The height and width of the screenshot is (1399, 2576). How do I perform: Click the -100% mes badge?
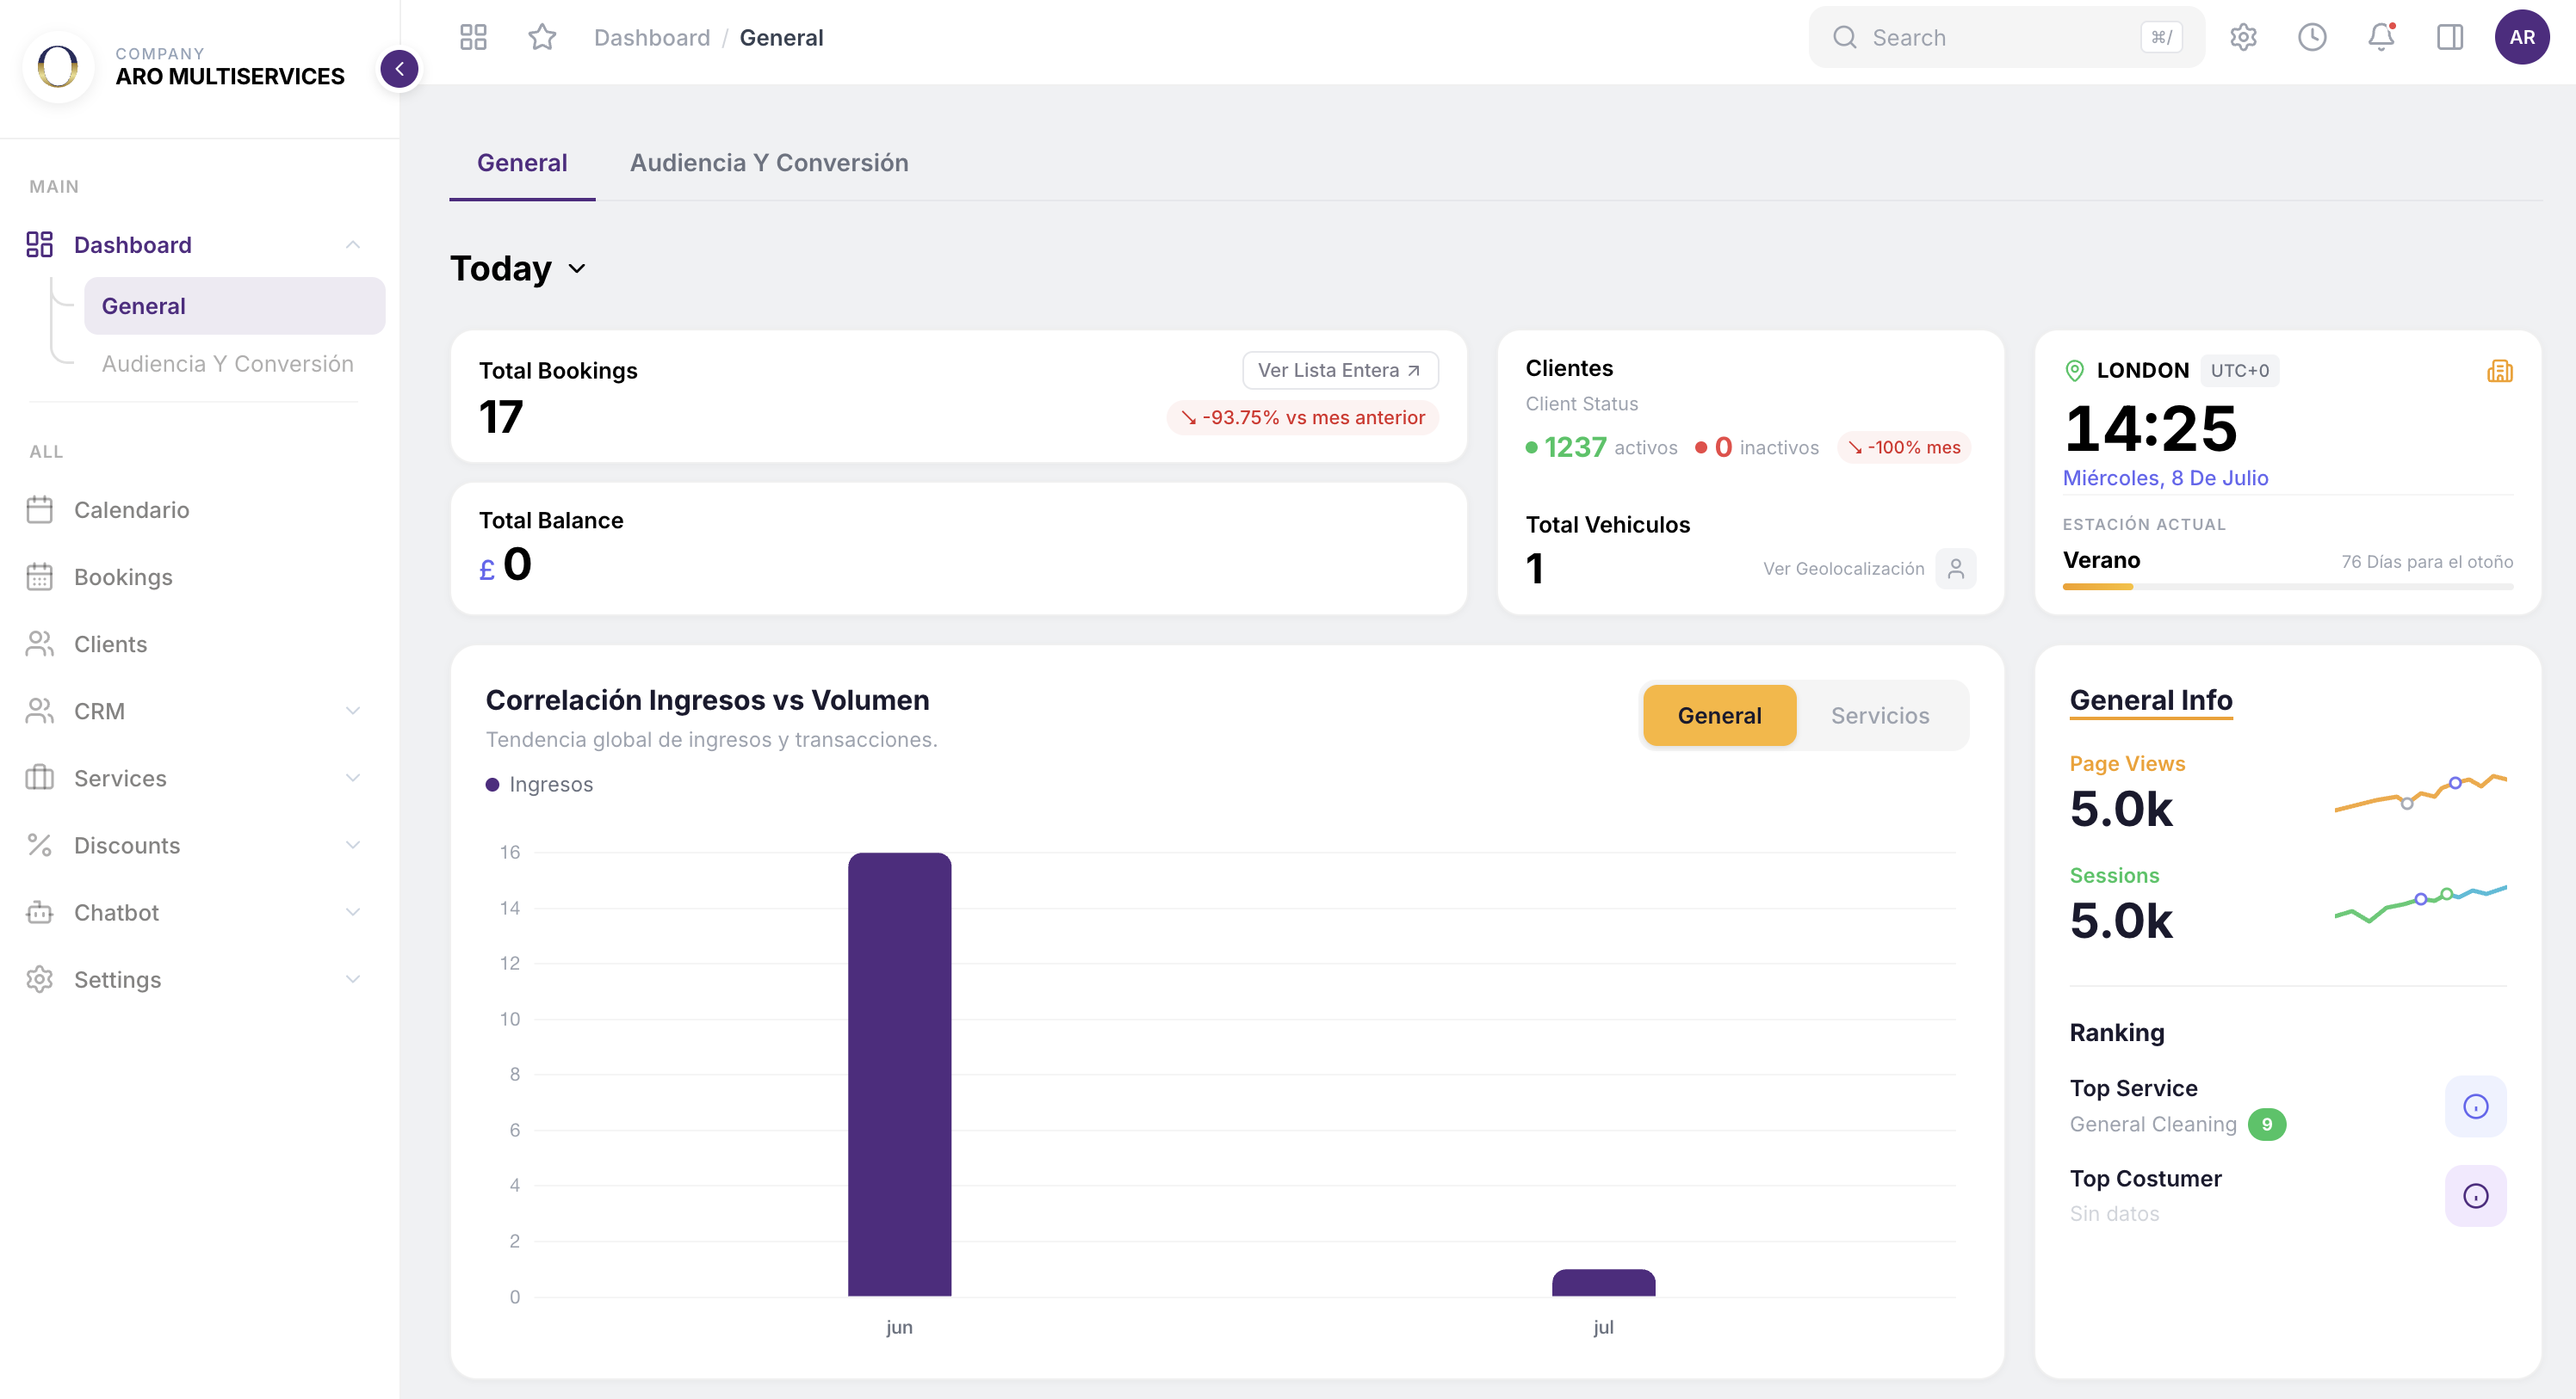coord(1904,447)
